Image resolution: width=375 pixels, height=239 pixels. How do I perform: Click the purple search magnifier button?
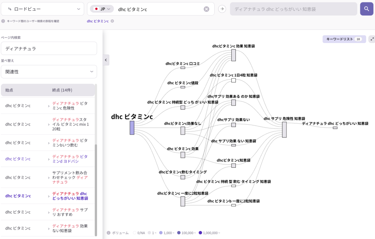point(366,9)
